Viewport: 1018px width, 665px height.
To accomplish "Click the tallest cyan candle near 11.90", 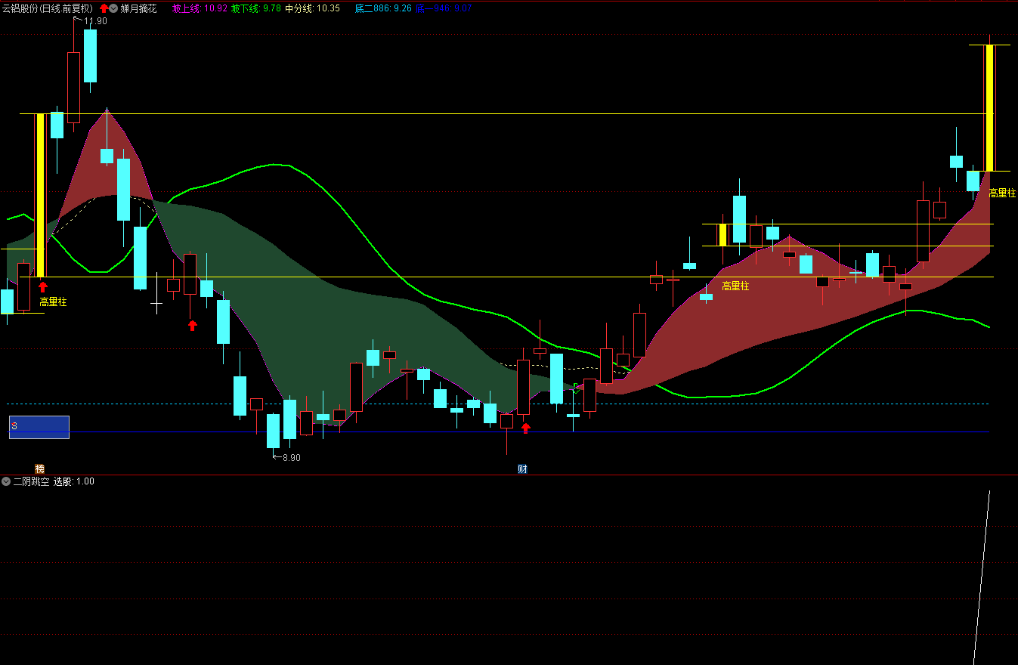I will pos(90,56).
